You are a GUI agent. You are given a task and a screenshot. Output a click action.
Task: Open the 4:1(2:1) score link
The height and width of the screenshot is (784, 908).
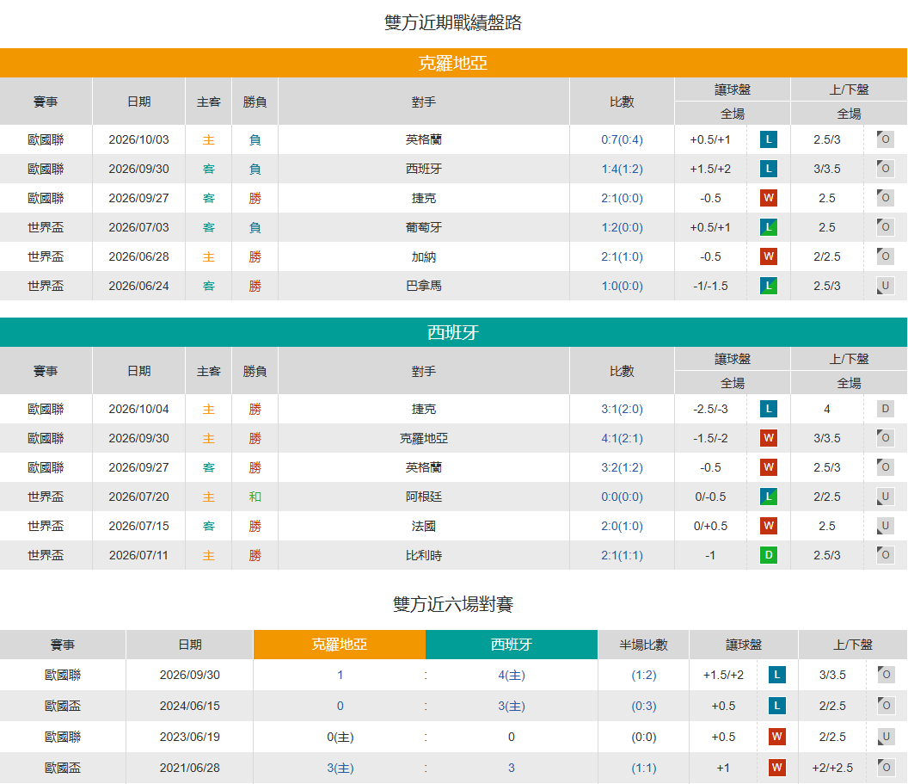click(622, 439)
